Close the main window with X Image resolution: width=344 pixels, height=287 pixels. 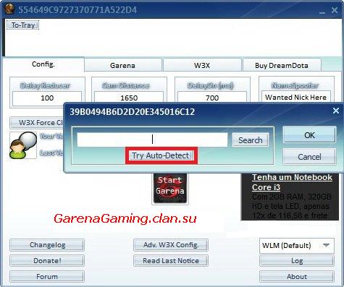click(x=335, y=10)
